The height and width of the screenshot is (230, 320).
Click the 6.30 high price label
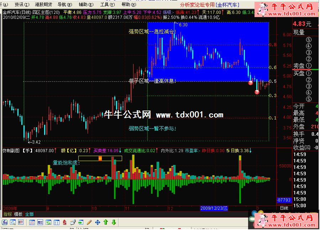pyautogui.click(x=183, y=25)
